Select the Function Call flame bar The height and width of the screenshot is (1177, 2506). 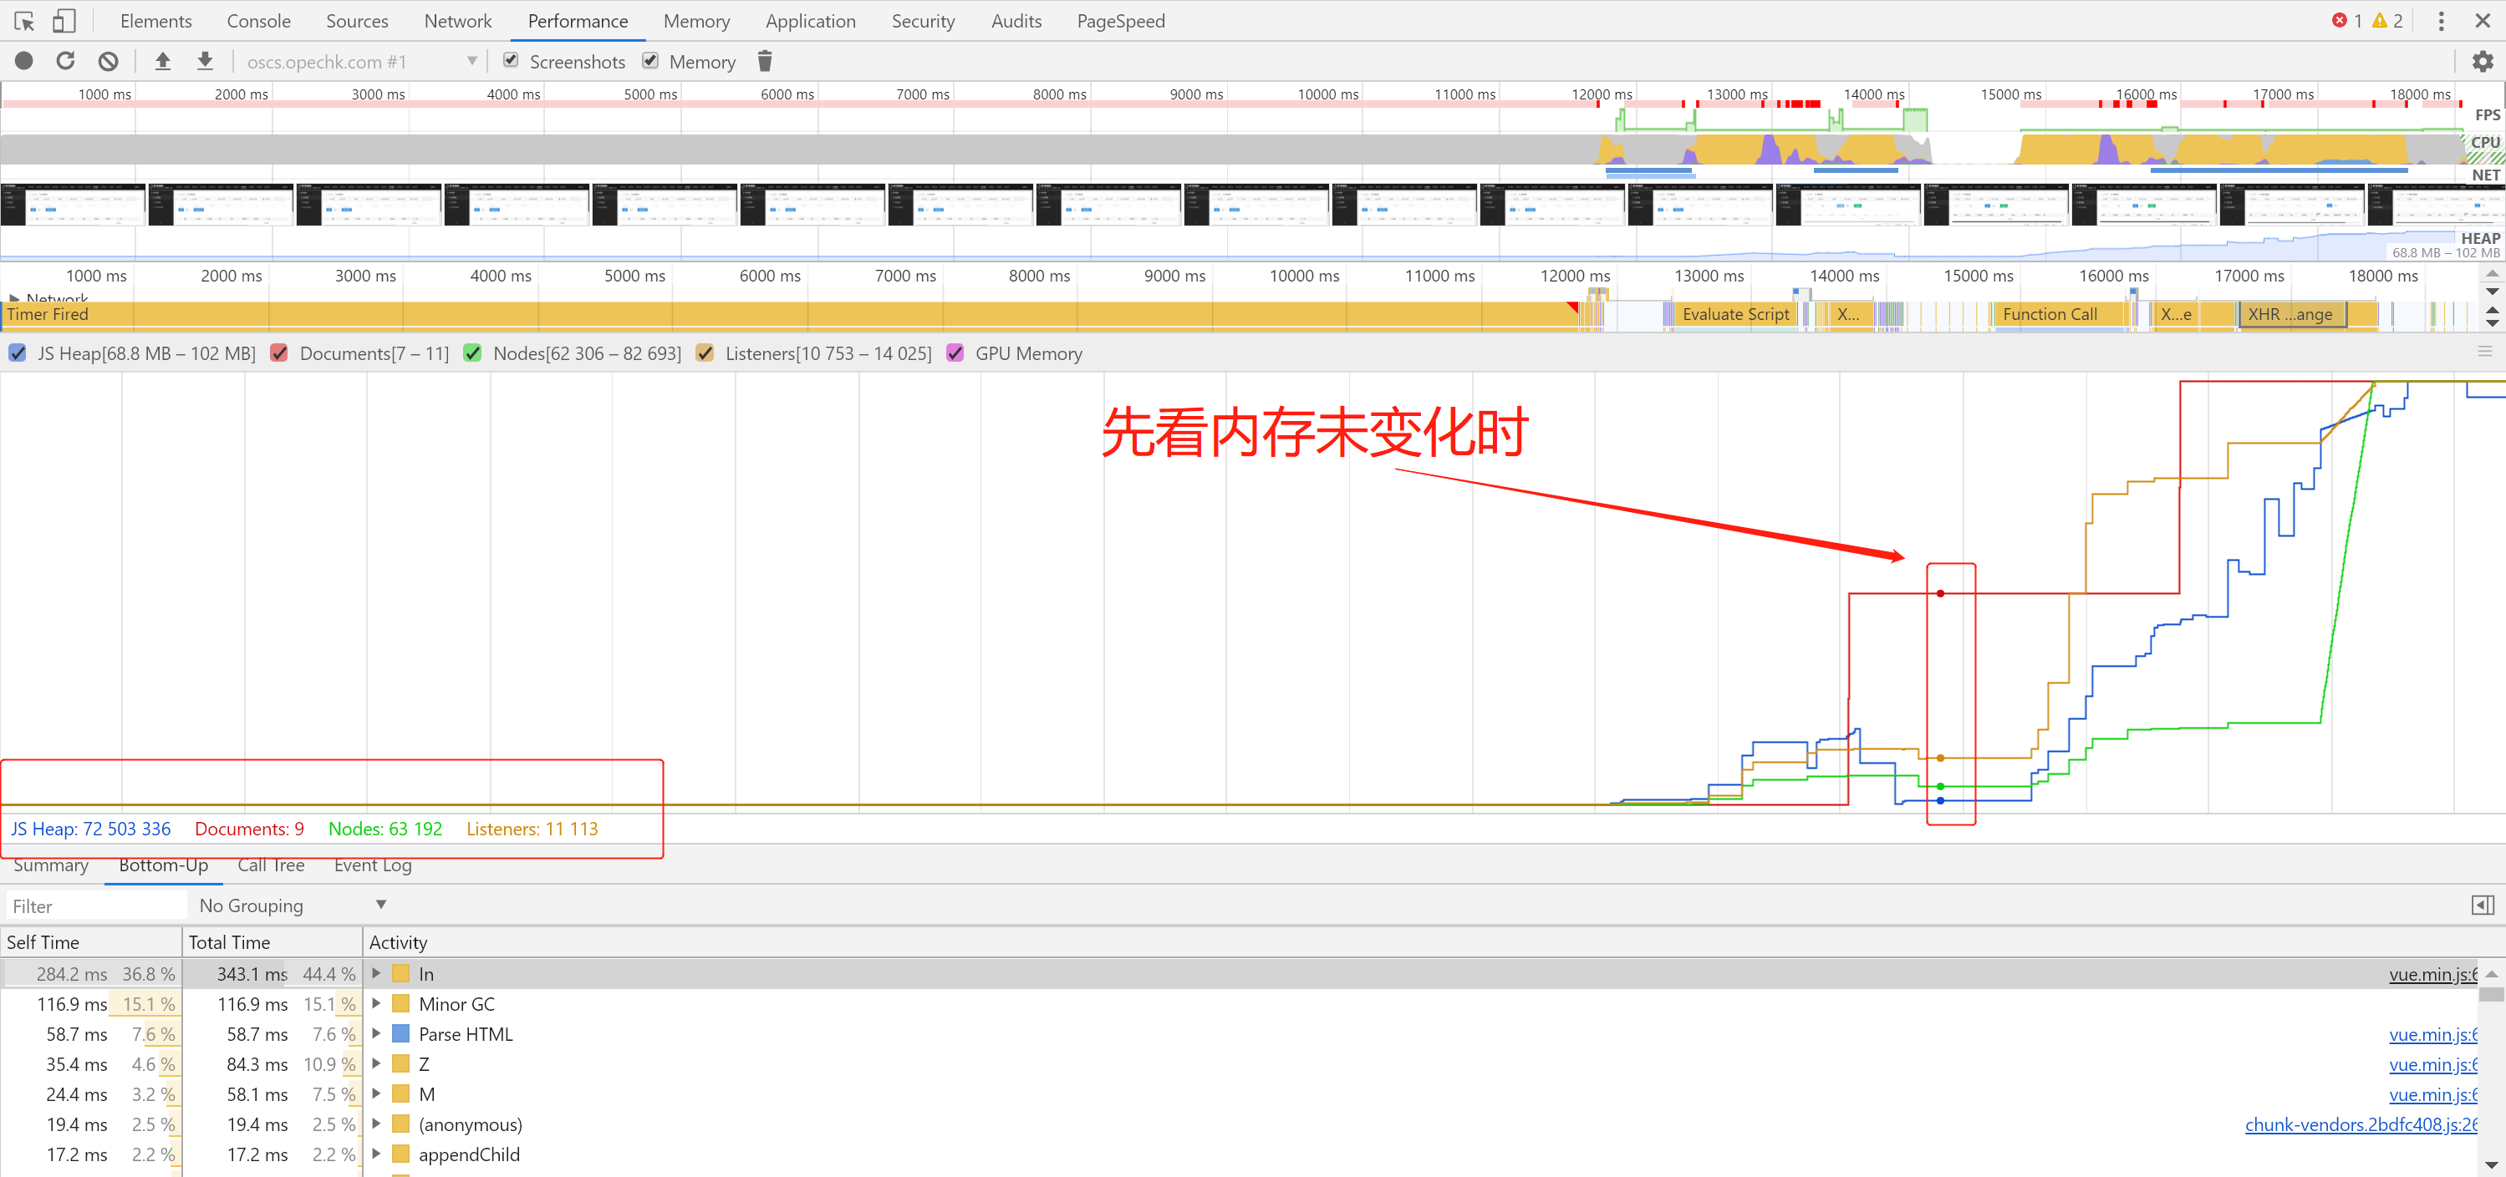pyautogui.click(x=2062, y=314)
